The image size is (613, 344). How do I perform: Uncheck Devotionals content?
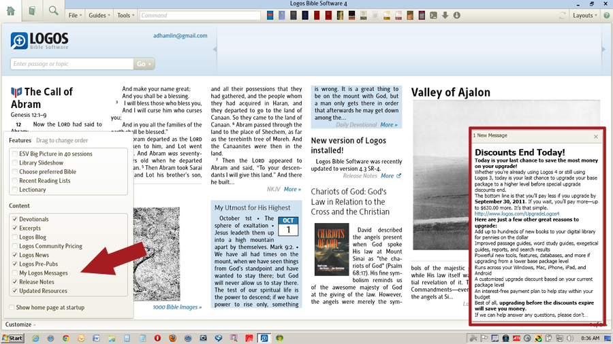(x=15, y=219)
